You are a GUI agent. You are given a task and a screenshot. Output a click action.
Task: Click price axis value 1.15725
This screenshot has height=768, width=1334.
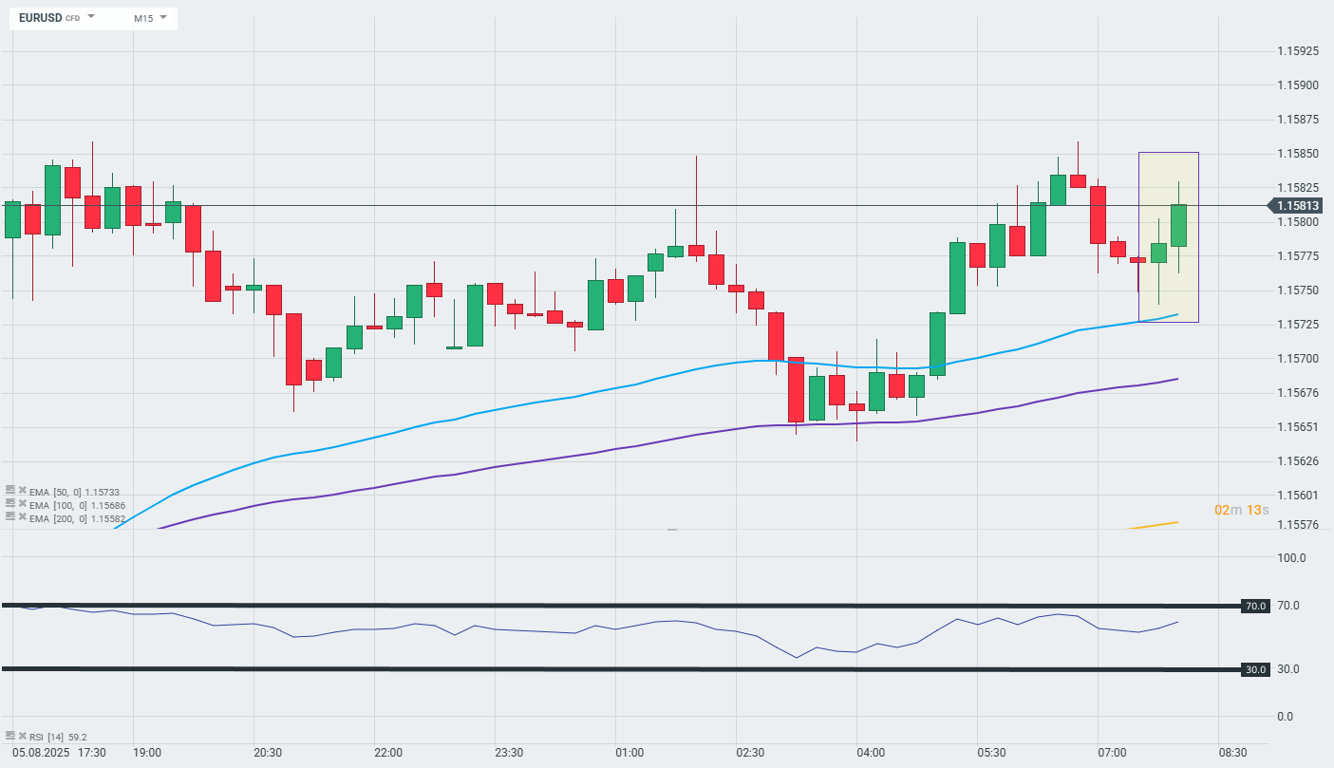coord(1298,325)
